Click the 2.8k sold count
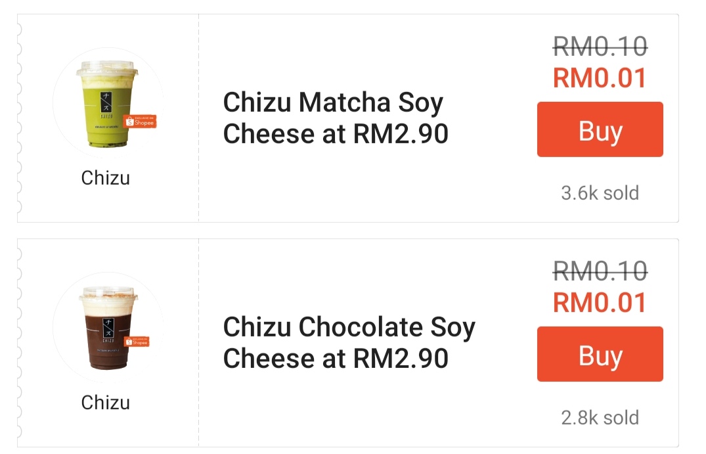Image resolution: width=706 pixels, height=454 pixels. (600, 417)
